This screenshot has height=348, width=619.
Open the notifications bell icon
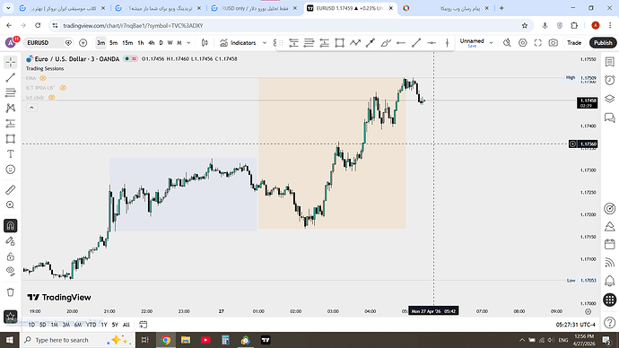pos(610,281)
